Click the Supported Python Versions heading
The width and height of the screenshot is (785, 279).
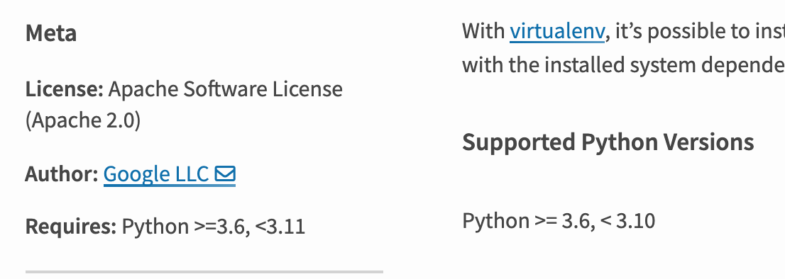[608, 143]
